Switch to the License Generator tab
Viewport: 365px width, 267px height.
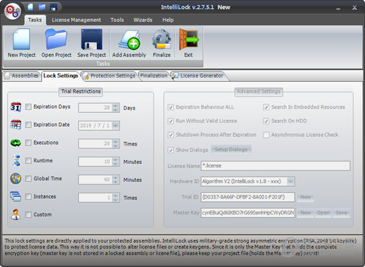point(198,76)
